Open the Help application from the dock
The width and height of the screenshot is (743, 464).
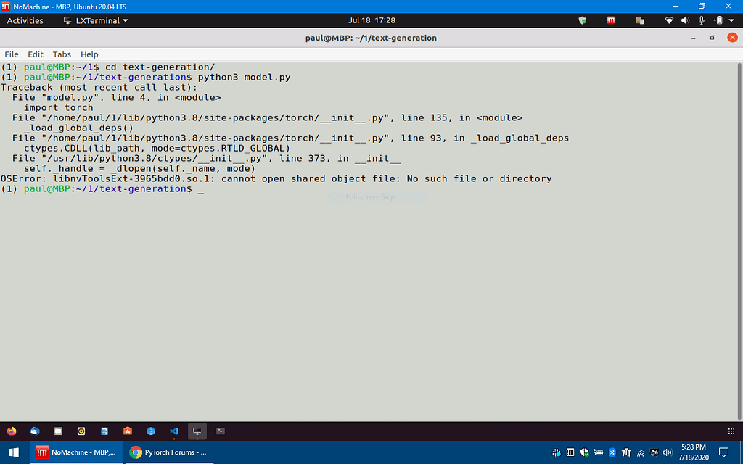tap(150, 431)
